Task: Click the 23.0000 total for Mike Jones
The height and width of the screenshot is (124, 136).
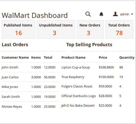Action: [50, 87]
